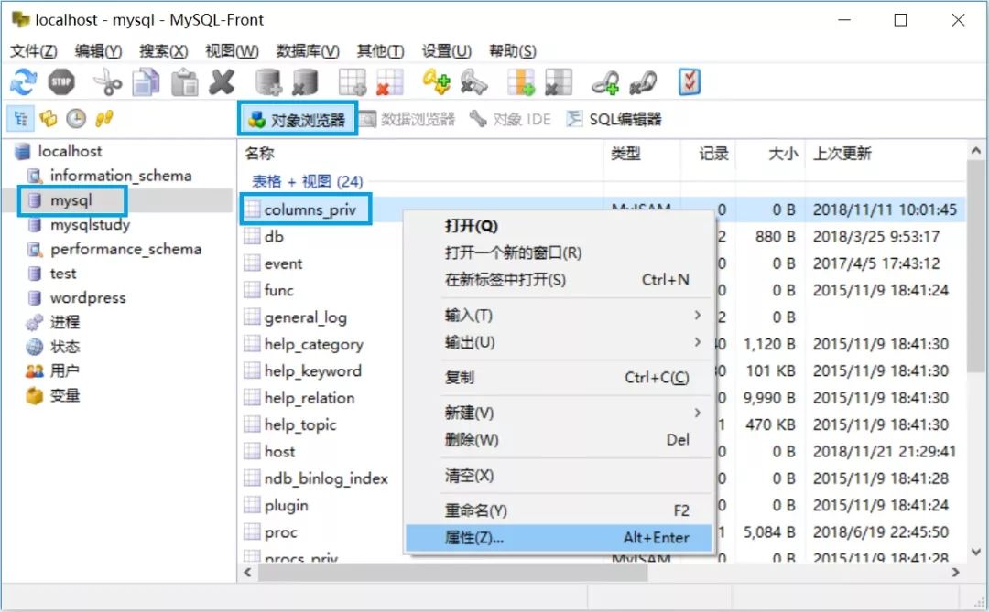Choose 清空(X) in context menu
Screen dimensions: 989x612
pos(559,475)
